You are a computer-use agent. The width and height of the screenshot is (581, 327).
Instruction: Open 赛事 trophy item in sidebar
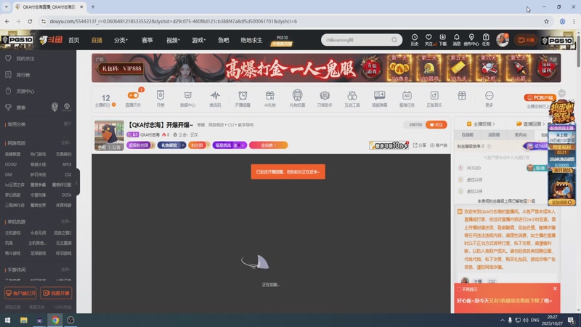(x=16, y=108)
